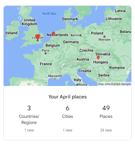
Task: Click the red pin in Hungary
Action: coord(98,57)
